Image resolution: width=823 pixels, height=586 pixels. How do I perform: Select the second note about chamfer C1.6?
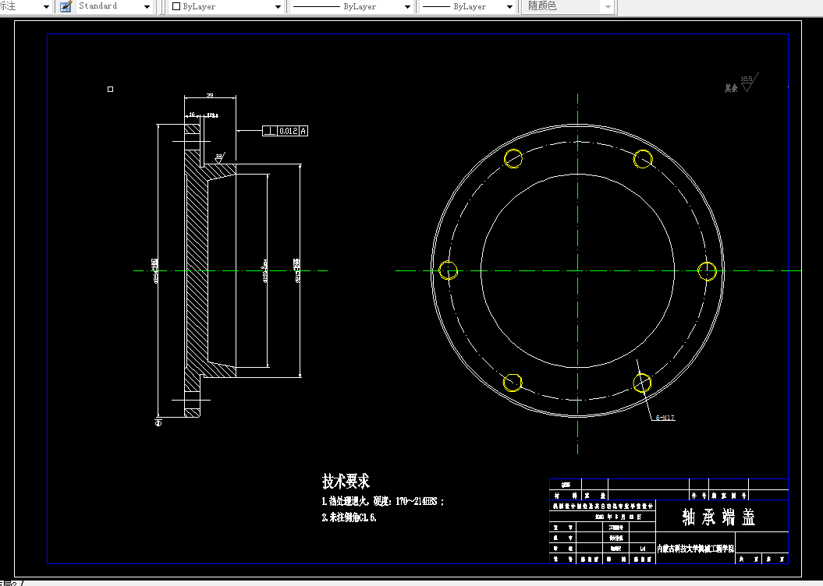tap(349, 517)
